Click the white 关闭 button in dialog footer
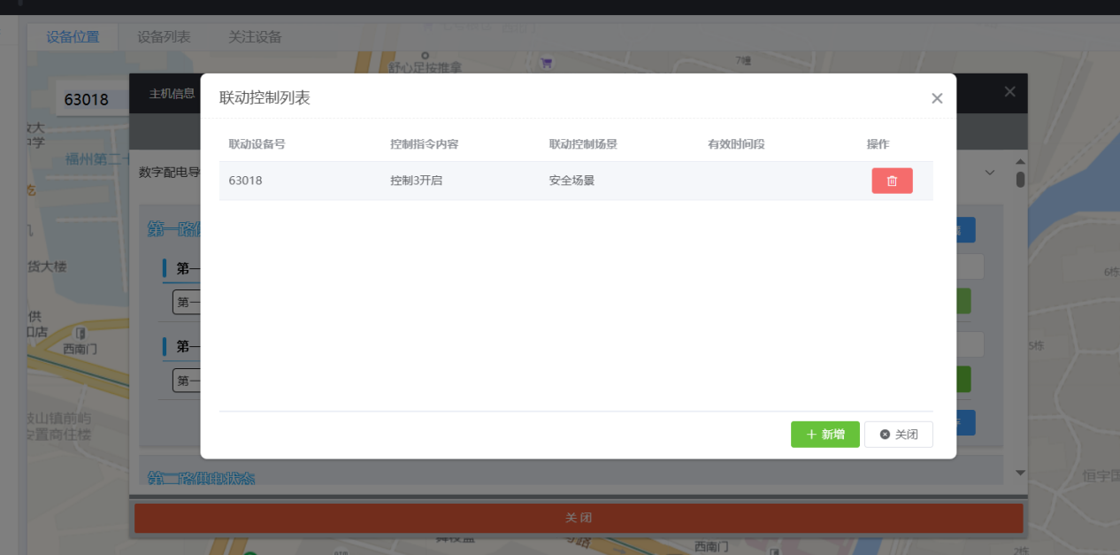Screen dimensions: 1120x555 pyautogui.click(x=898, y=435)
